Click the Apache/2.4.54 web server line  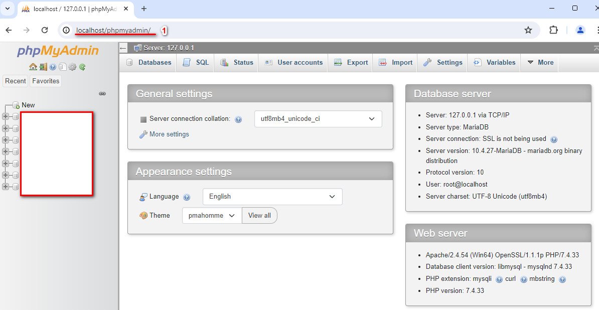tap(502, 255)
